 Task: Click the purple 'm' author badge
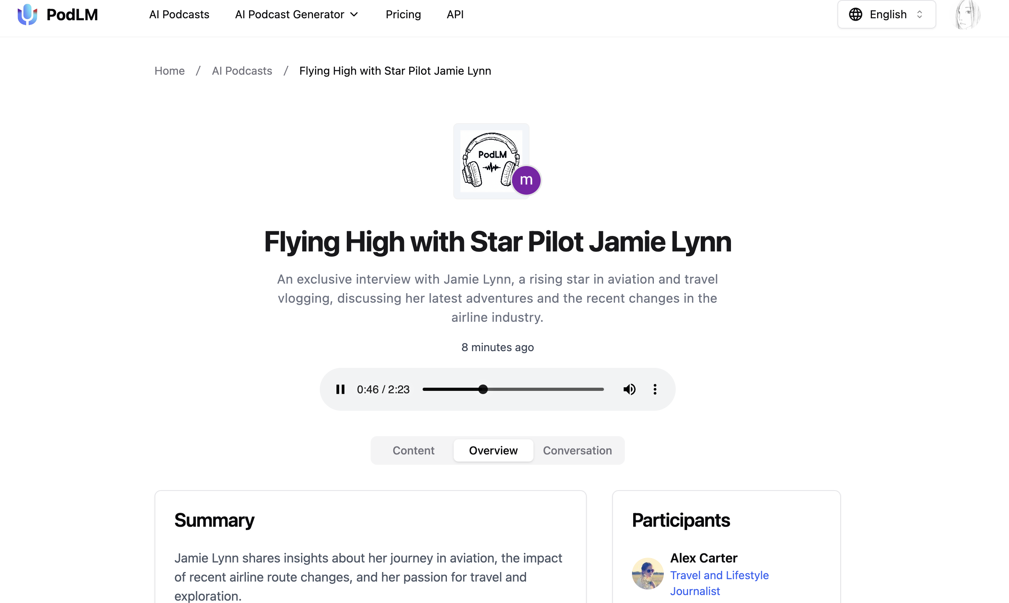526,180
